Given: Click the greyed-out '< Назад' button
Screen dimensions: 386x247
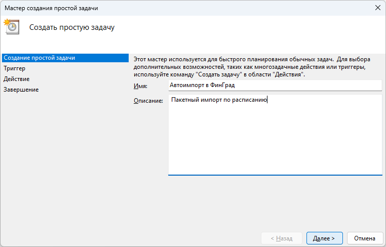Looking at the screenshot, I should click(x=281, y=238).
